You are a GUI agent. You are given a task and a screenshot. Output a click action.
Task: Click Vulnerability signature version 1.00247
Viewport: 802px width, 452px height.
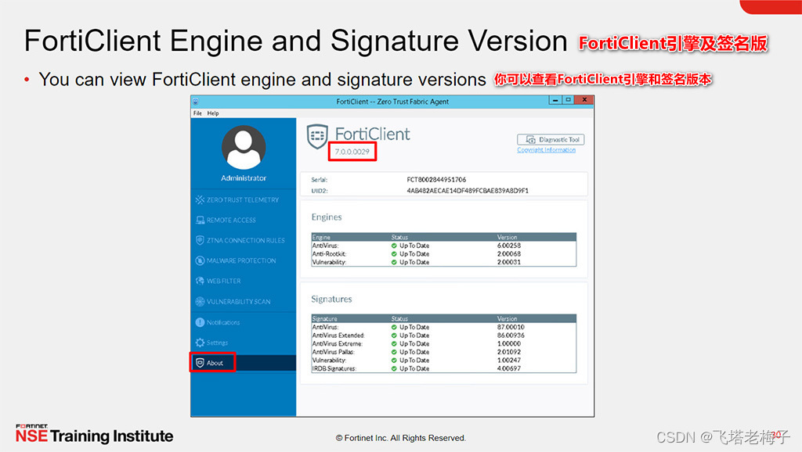click(509, 360)
